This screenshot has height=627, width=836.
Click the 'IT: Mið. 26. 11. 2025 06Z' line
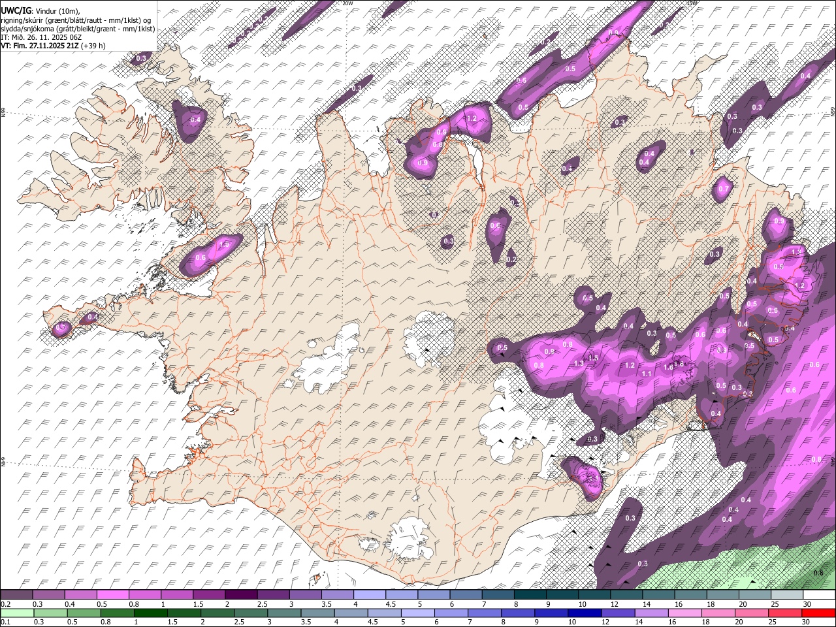(x=41, y=37)
